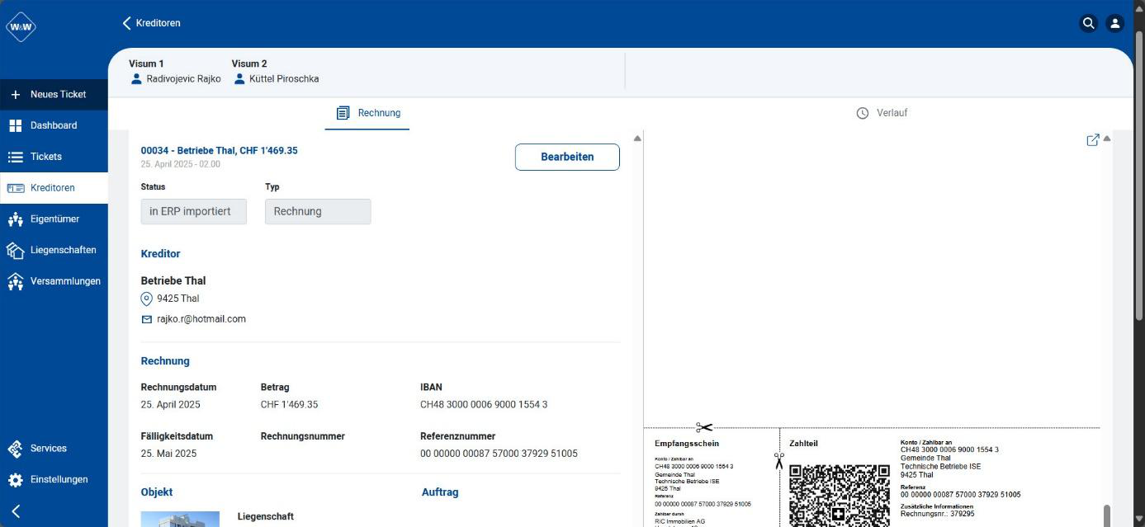Open Einstellungen in the sidebar
The height and width of the screenshot is (527, 1145).
click(54, 480)
